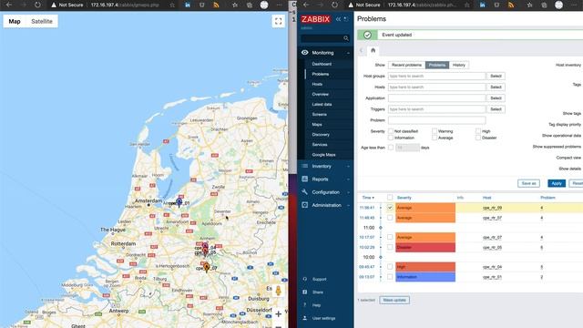Click the previous filter tab arrow
The width and height of the screenshot is (583, 328).
pos(361,50)
